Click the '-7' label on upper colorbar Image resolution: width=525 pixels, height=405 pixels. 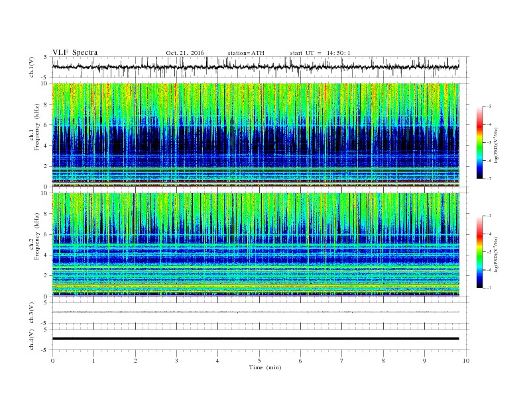coord(489,179)
